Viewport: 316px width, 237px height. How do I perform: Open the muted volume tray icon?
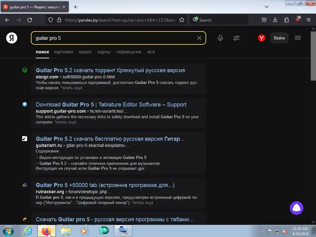[285, 231]
